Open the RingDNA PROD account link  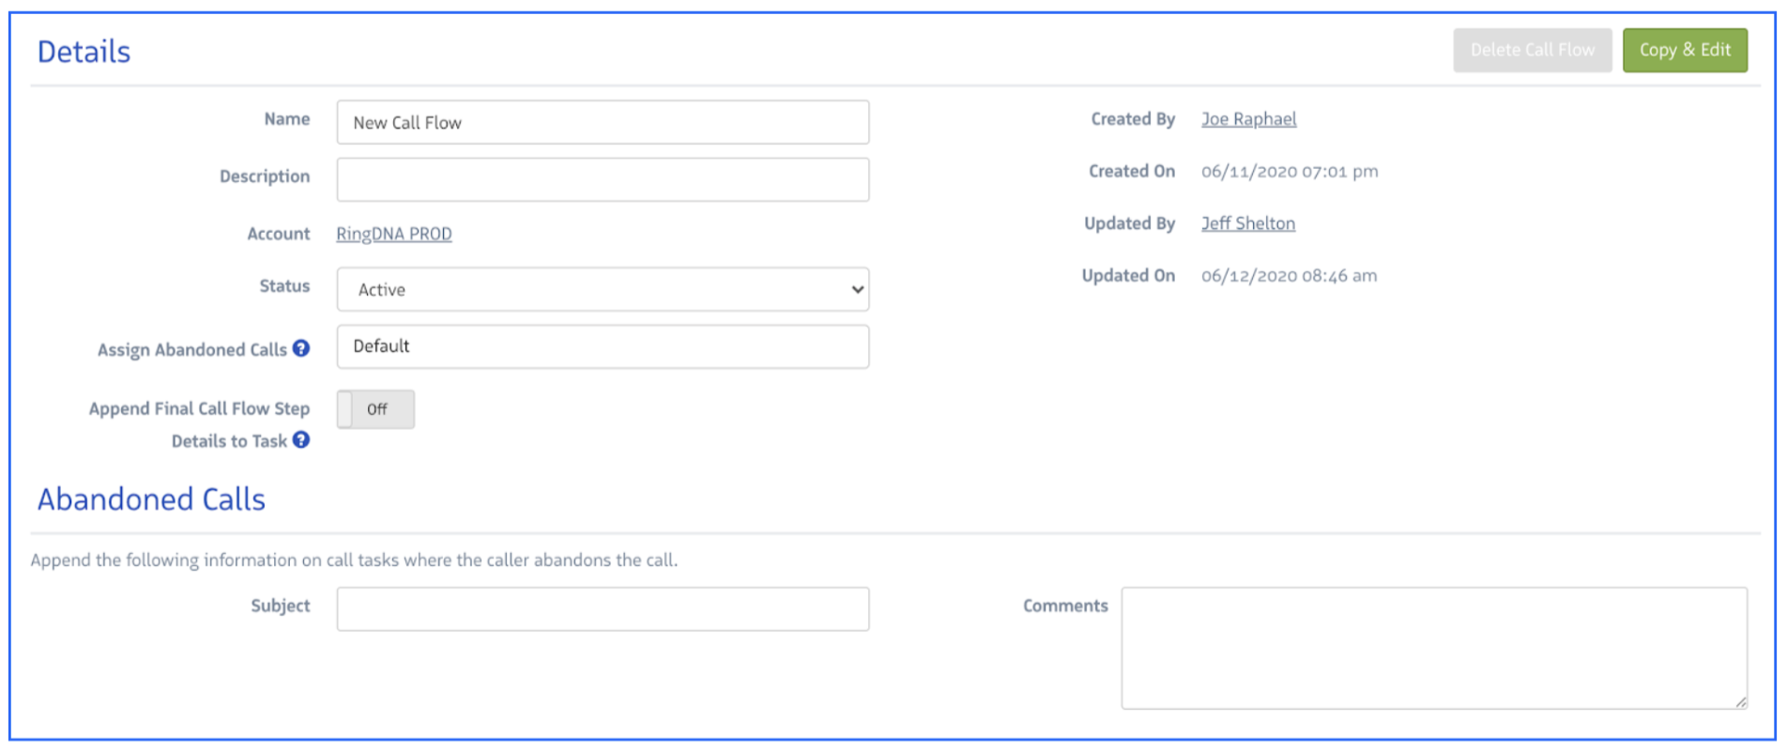(x=394, y=234)
